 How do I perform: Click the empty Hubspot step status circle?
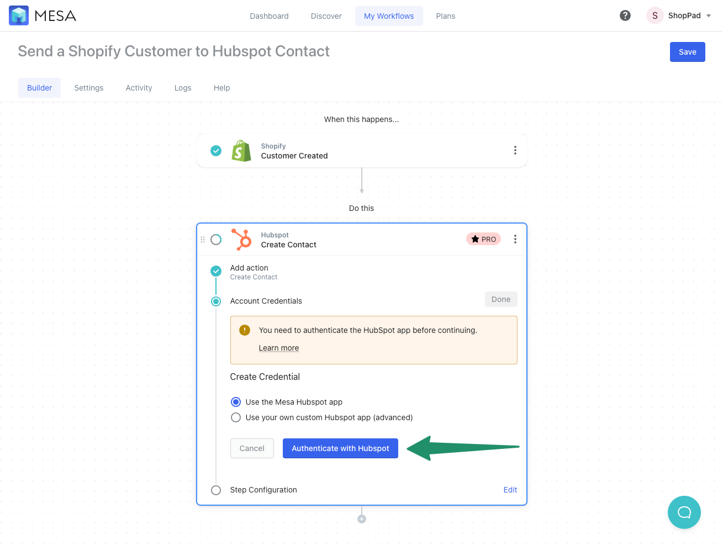pos(216,240)
